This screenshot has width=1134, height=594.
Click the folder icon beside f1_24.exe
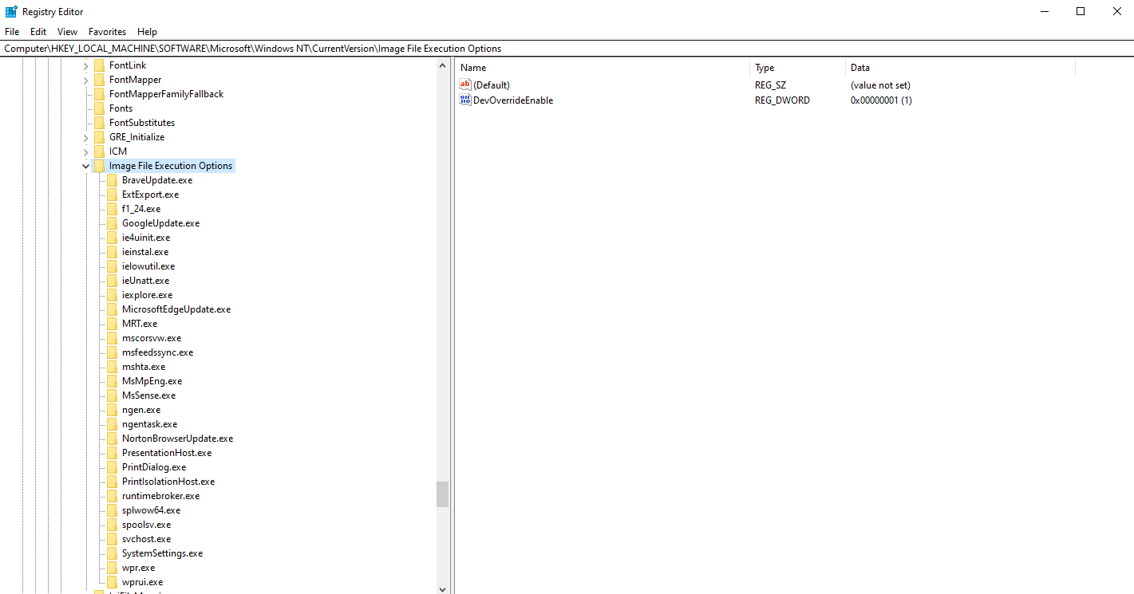pos(112,209)
